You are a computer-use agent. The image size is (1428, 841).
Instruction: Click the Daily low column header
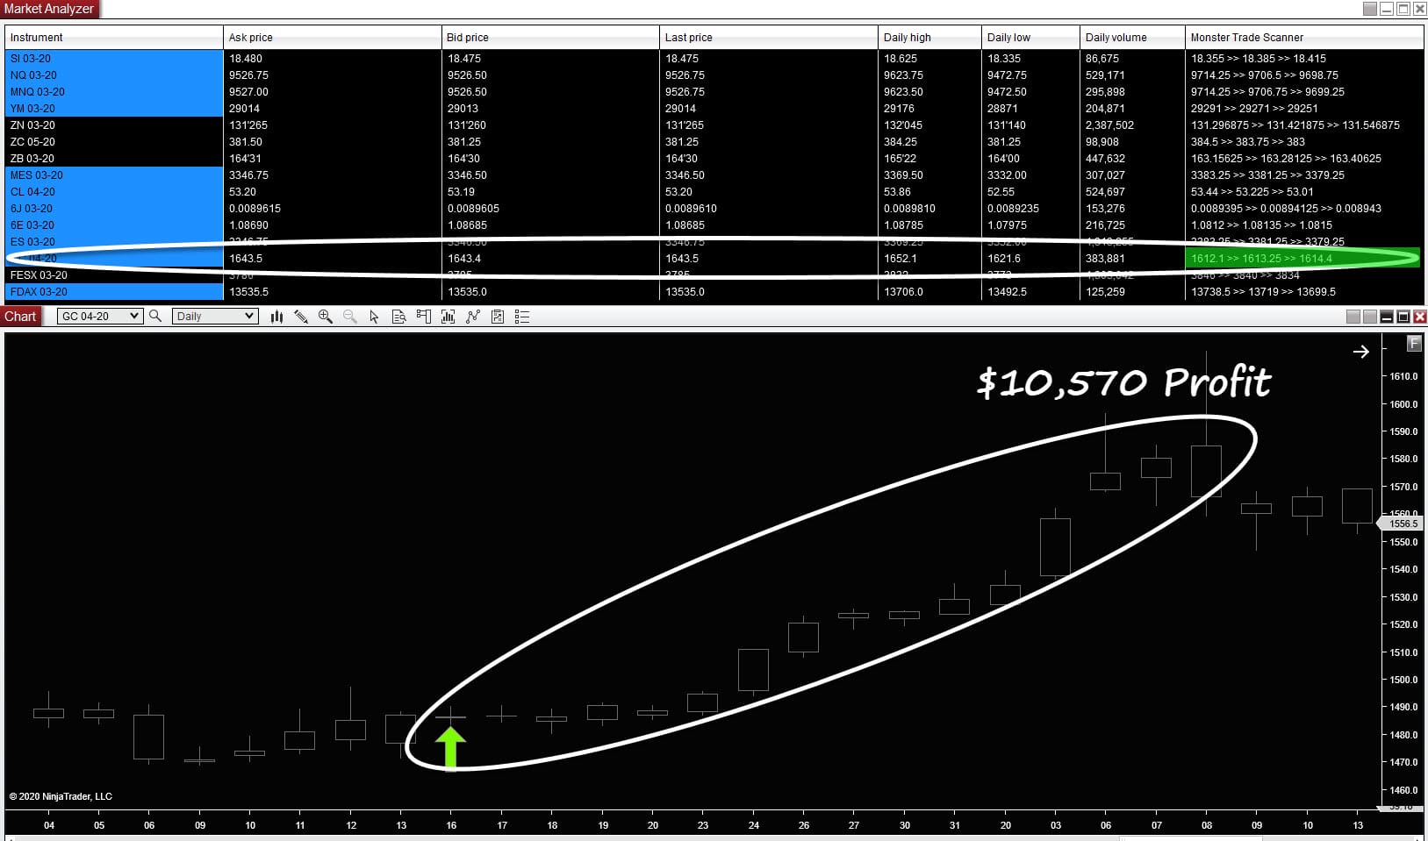tap(1030, 37)
